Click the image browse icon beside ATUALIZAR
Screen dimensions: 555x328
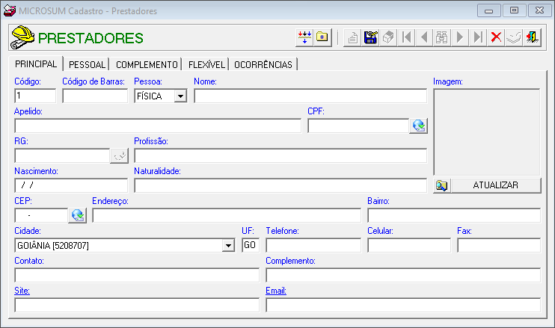441,185
